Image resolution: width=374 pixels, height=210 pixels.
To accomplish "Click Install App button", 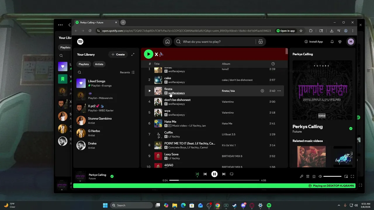I will tap(314, 42).
